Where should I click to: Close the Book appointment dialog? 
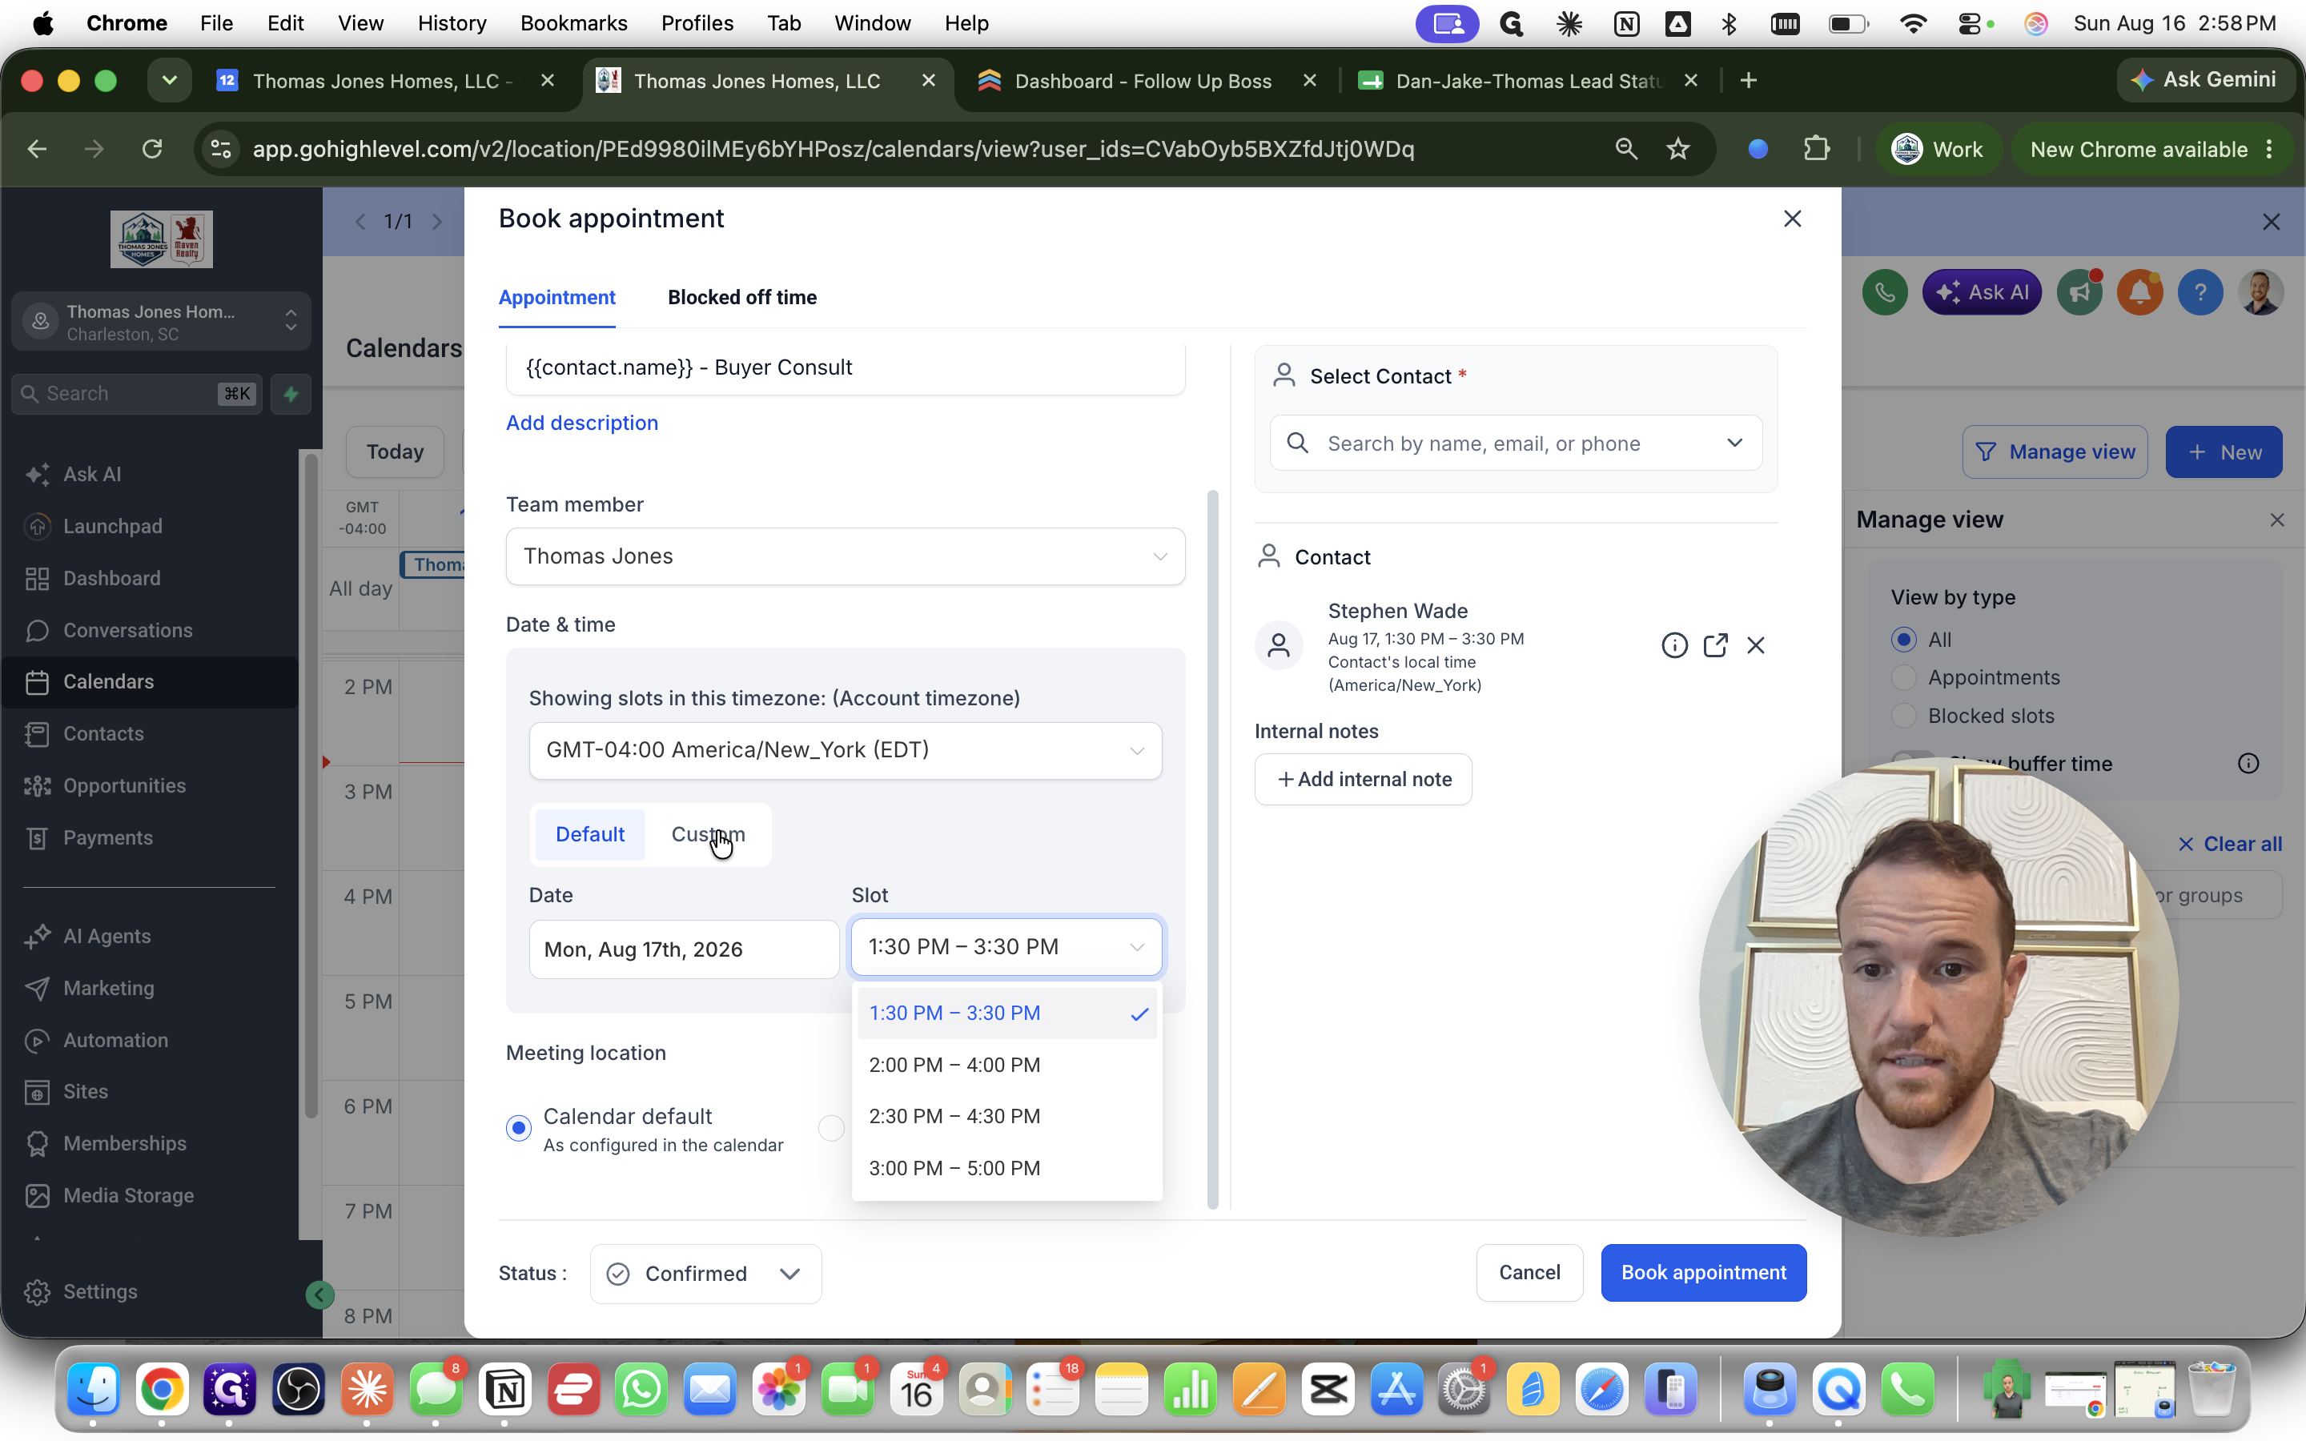click(x=1793, y=219)
